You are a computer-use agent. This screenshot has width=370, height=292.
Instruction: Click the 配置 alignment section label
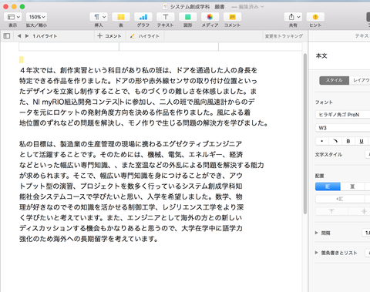[320, 176]
